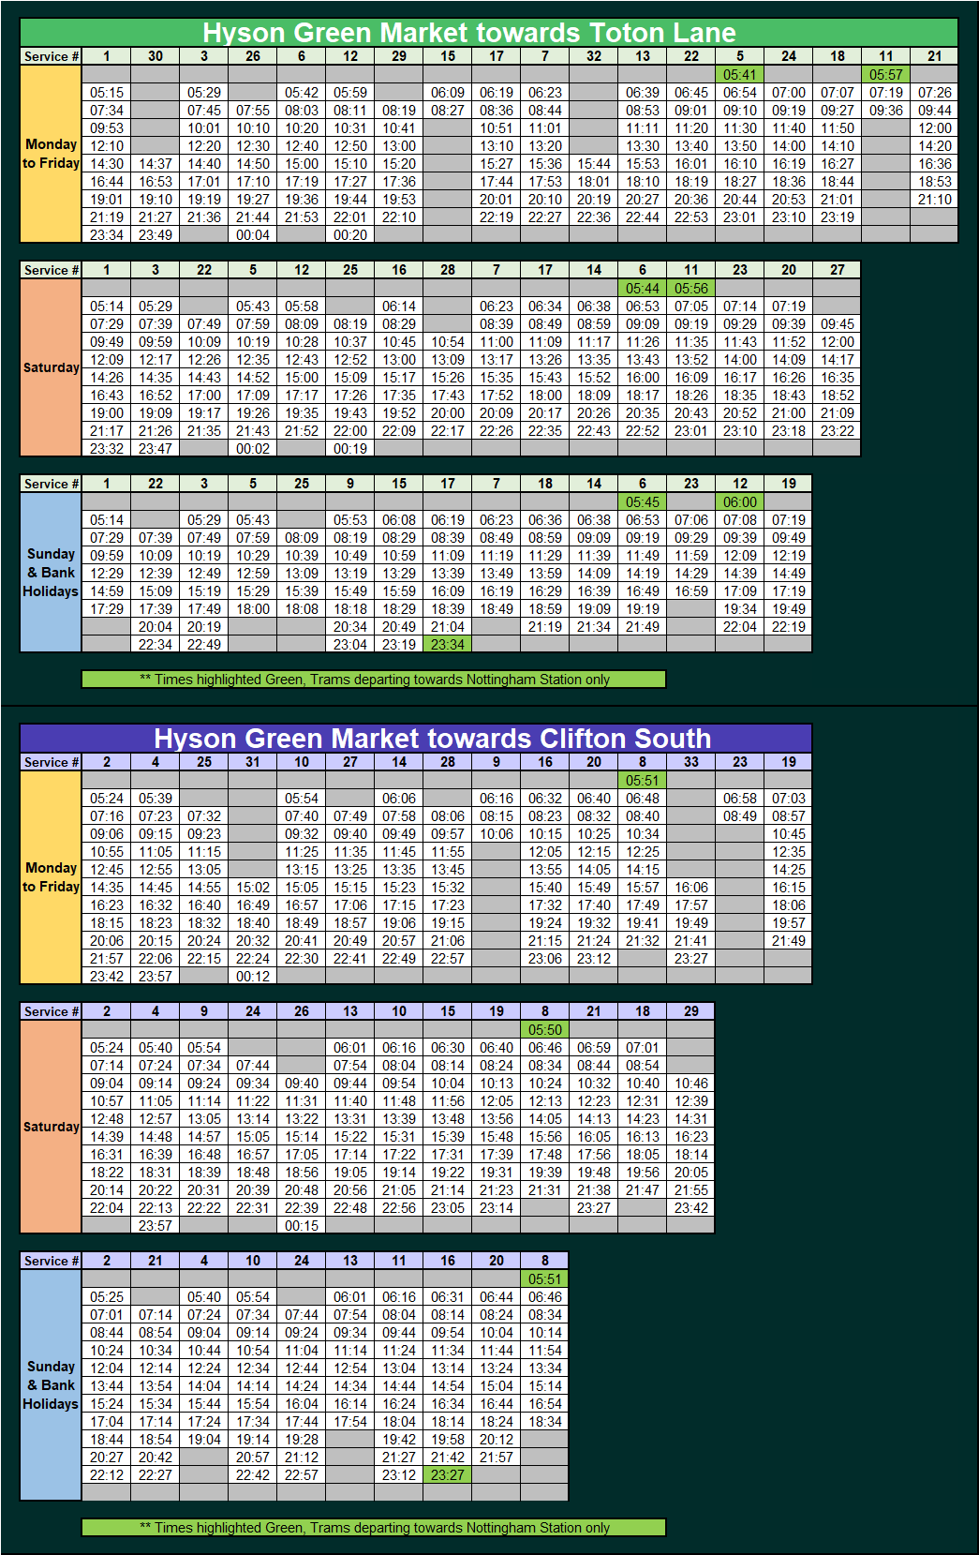Click the 23:49 time cell
The width and height of the screenshot is (979, 1555).
coord(156,234)
